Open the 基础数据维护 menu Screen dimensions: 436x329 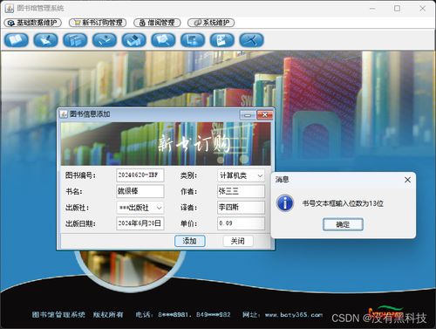[33, 23]
